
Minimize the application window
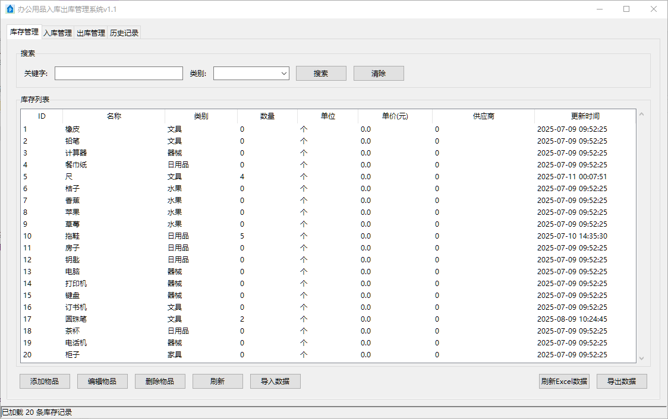(600, 9)
